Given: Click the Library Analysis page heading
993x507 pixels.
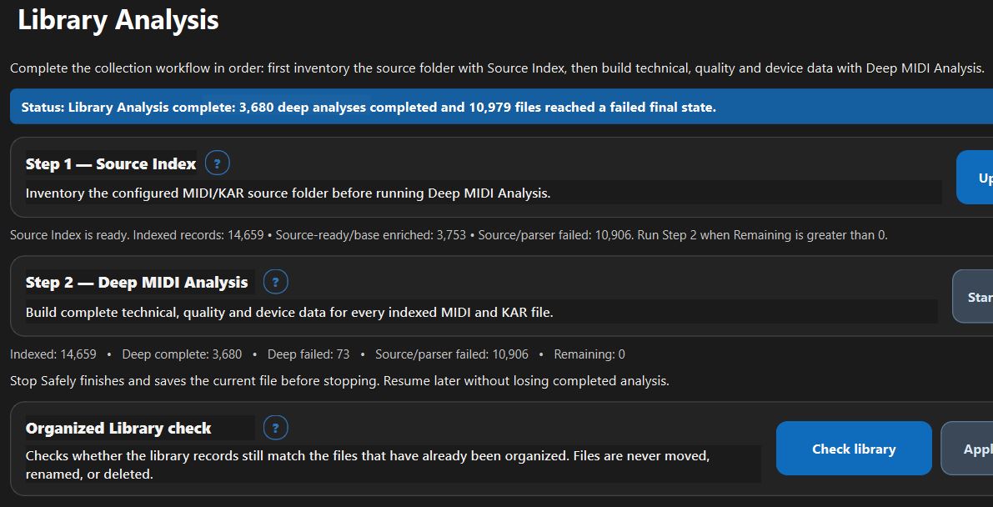Looking at the screenshot, I should pos(118,20).
